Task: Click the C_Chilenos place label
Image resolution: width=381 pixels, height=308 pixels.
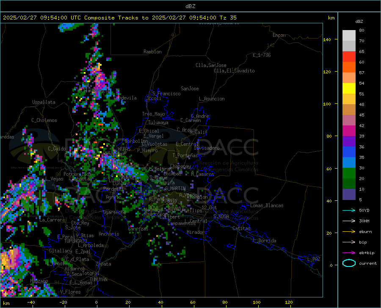Action: click(x=44, y=120)
